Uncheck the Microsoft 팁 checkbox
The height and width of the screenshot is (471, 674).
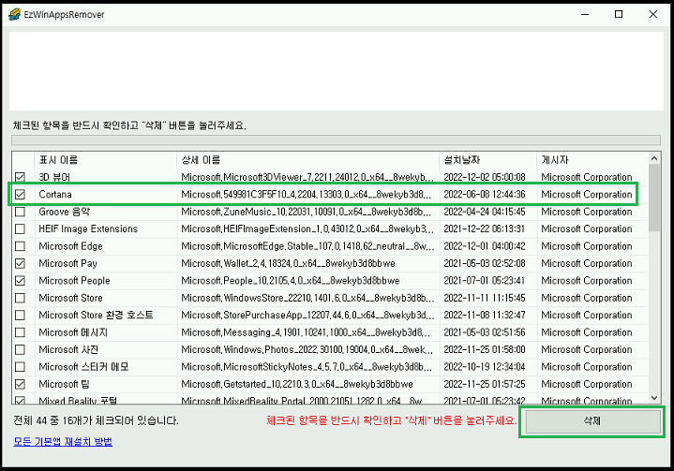pyautogui.click(x=20, y=384)
